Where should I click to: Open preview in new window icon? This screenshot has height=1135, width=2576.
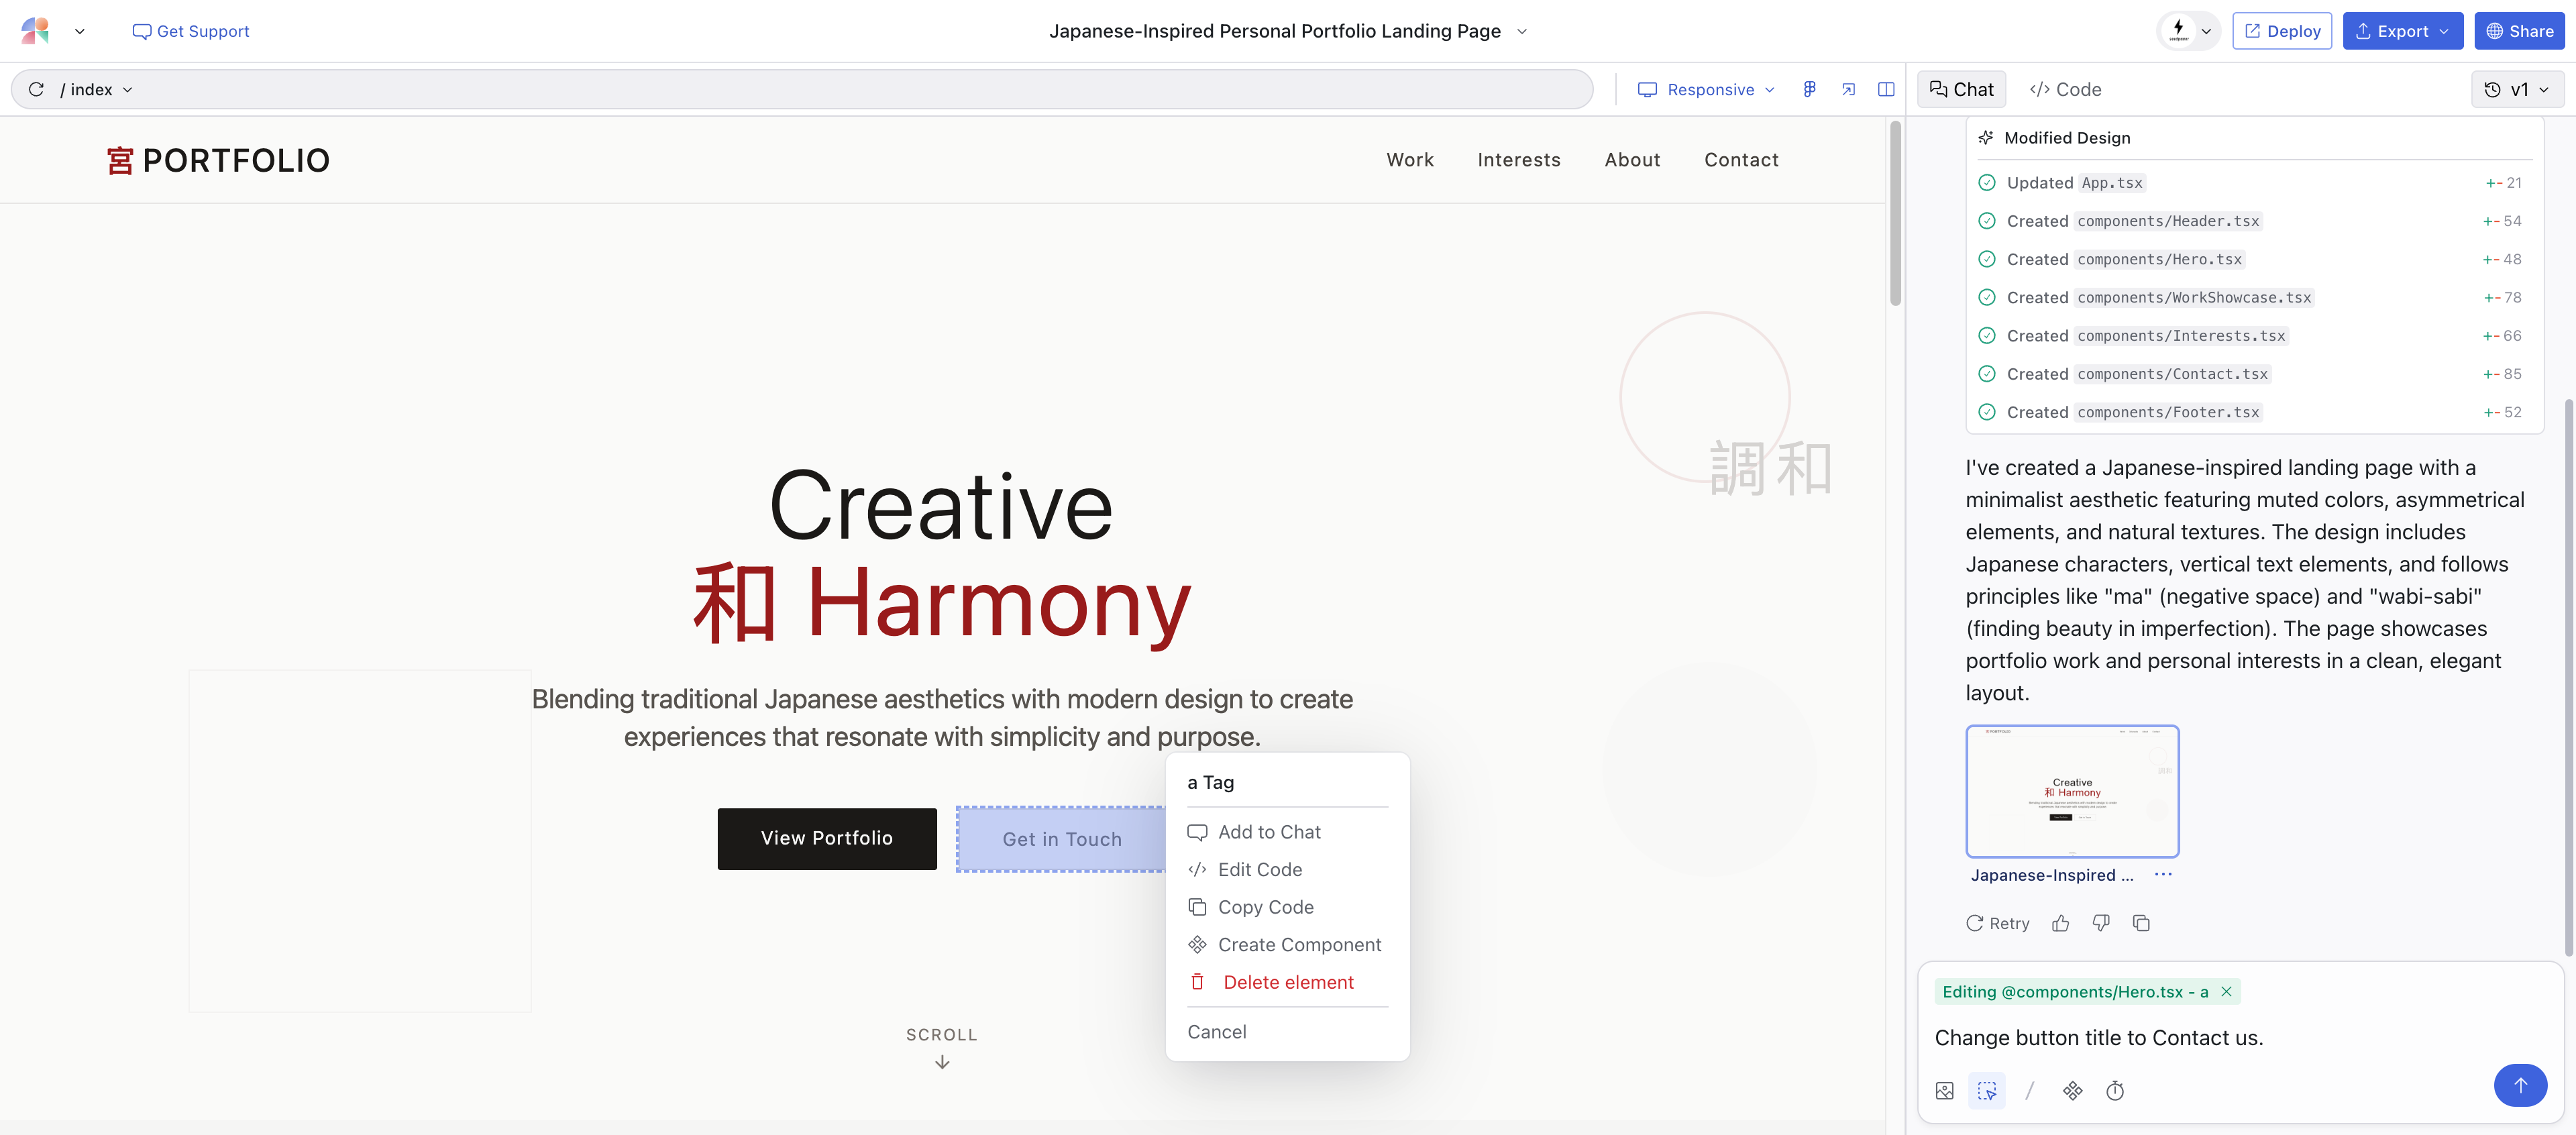1848,89
